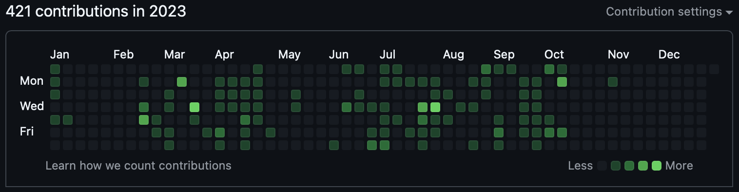Select the bright Monday cell in October
Viewport: 739px width, 192px height.
click(562, 81)
